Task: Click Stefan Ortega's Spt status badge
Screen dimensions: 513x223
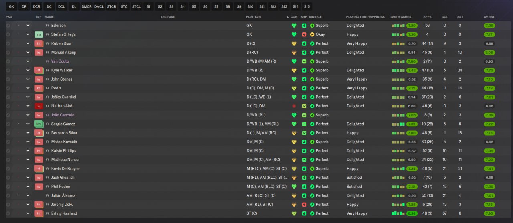Action: pyautogui.click(x=39, y=34)
